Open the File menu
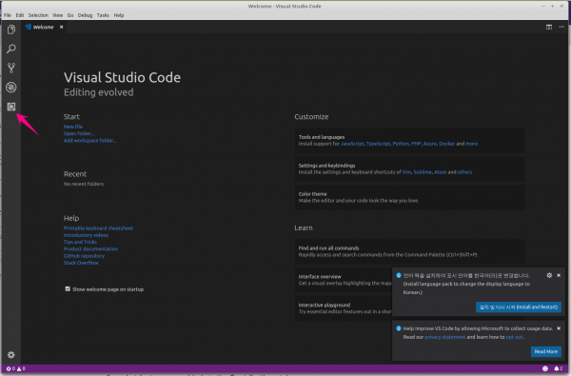Screen dimensions: 571x376 click(8, 15)
